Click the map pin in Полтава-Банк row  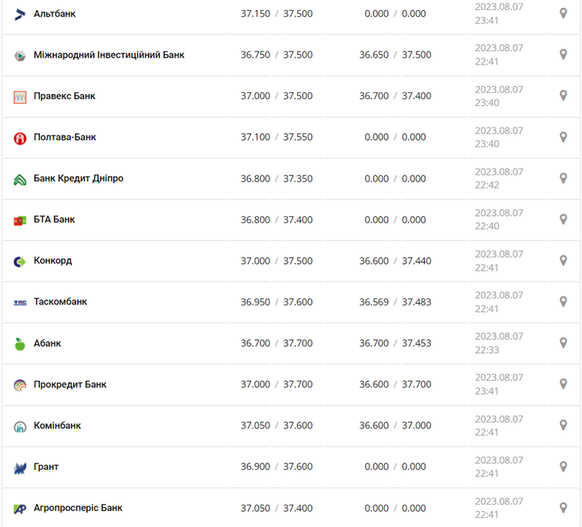pyautogui.click(x=564, y=137)
